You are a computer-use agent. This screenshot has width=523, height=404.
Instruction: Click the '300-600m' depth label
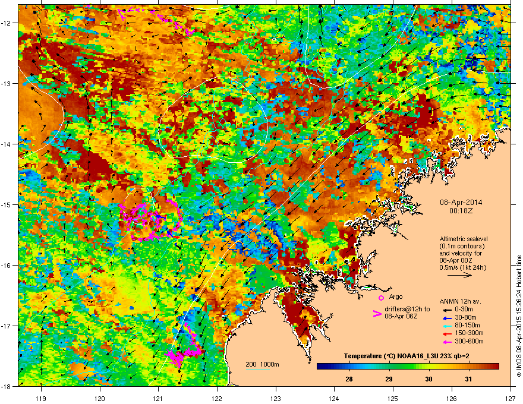(469, 342)
